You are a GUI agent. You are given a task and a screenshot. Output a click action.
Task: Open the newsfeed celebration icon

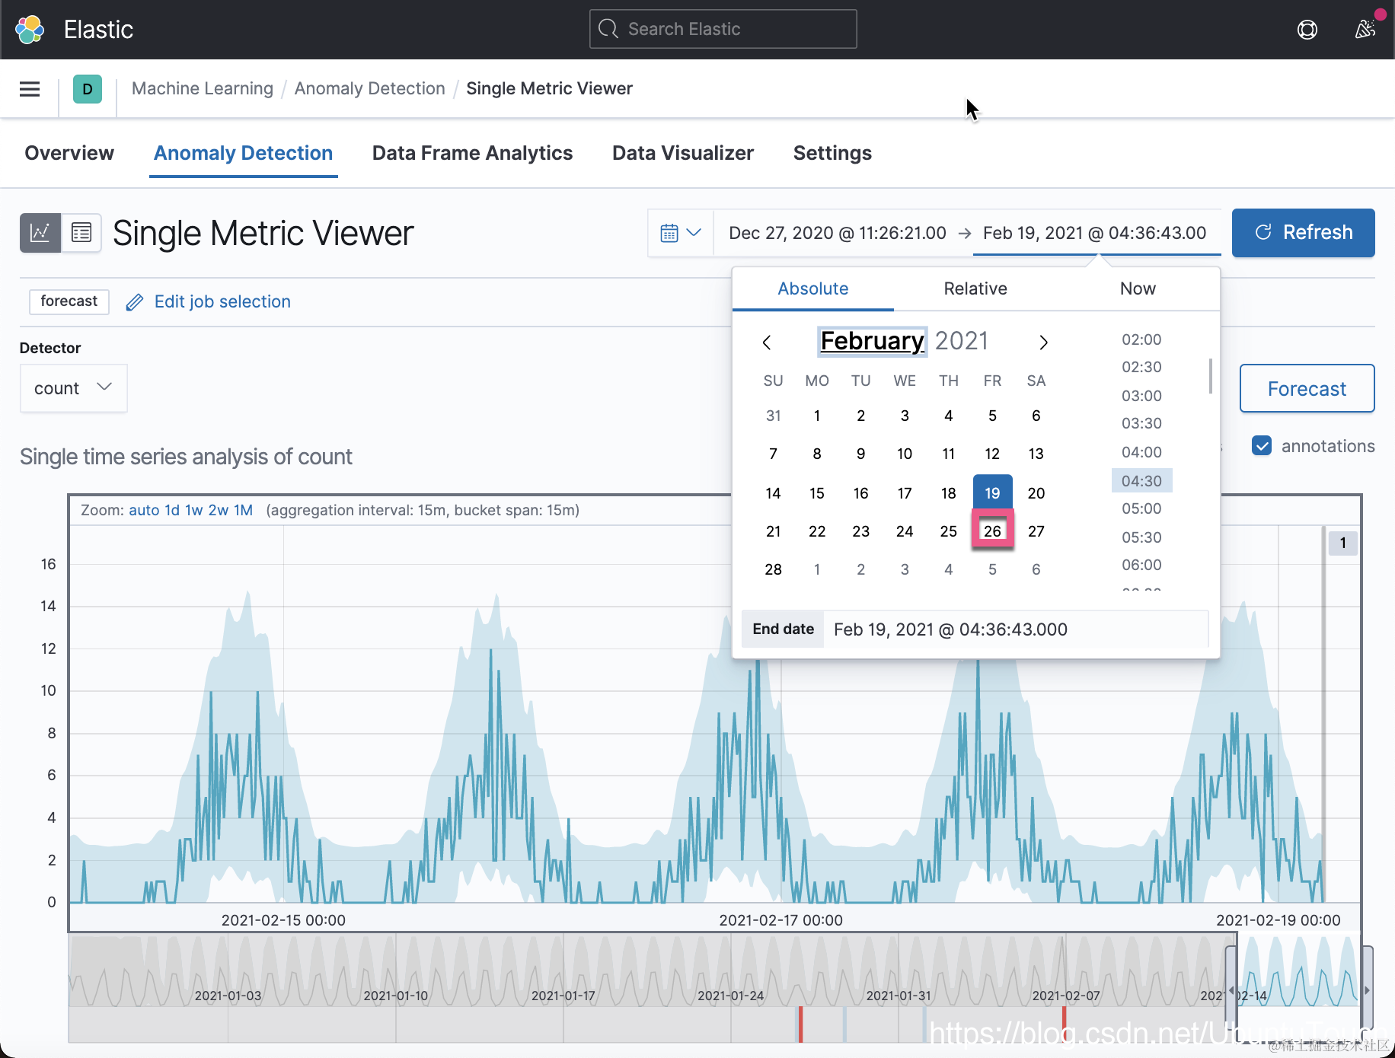[x=1365, y=30]
